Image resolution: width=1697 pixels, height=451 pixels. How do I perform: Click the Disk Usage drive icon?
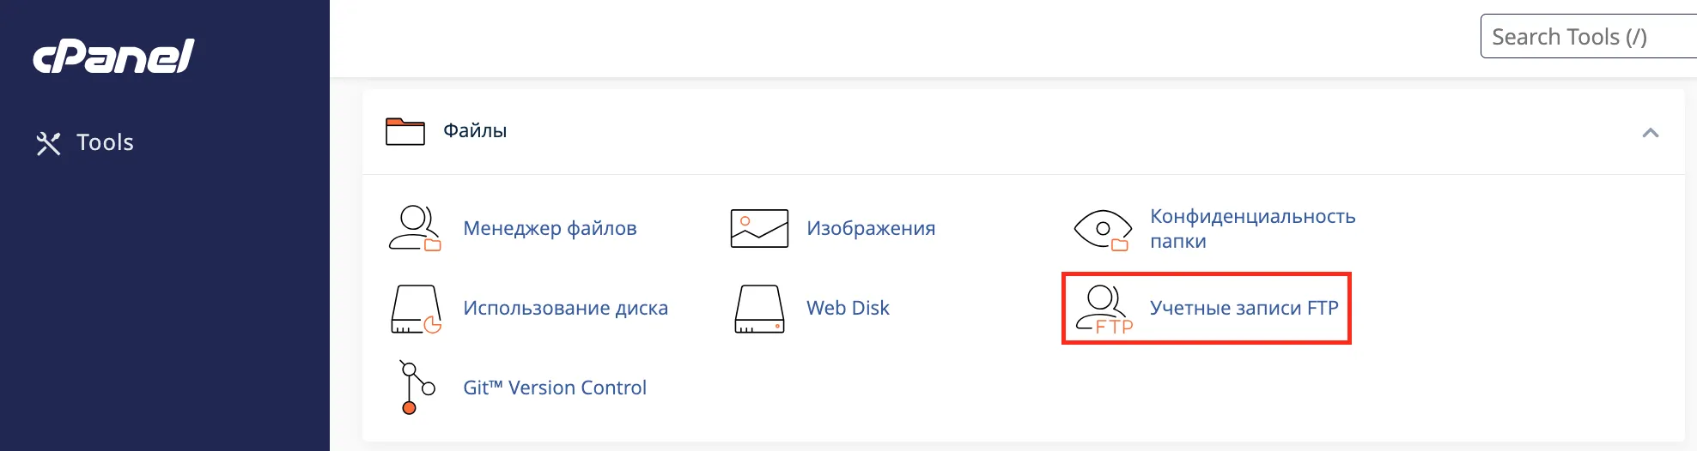416,309
